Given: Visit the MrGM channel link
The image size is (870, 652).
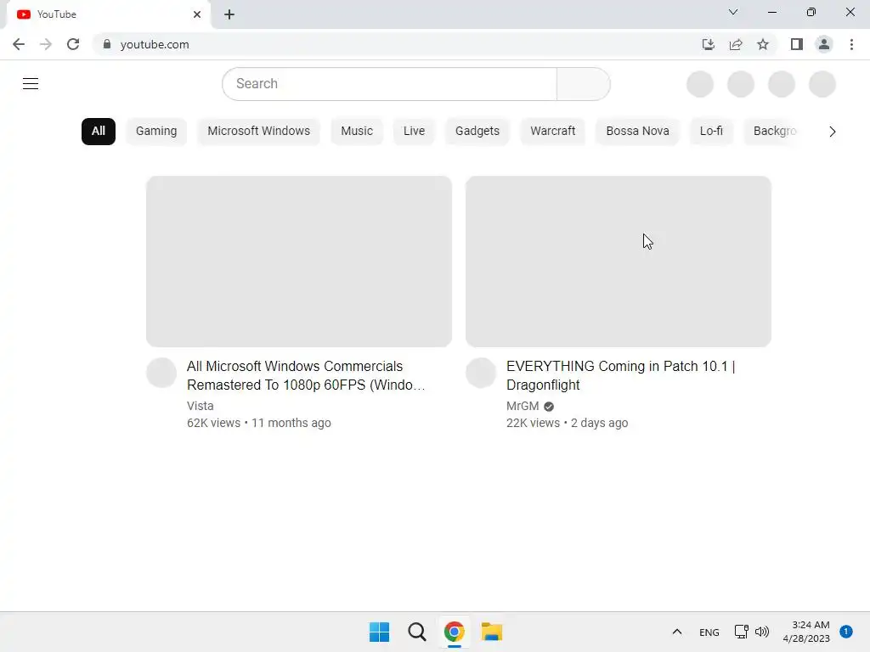Looking at the screenshot, I should [523, 406].
